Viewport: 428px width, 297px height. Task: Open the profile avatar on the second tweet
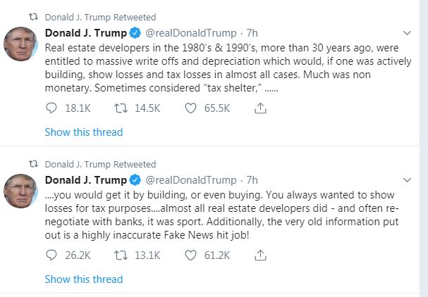click(20, 191)
